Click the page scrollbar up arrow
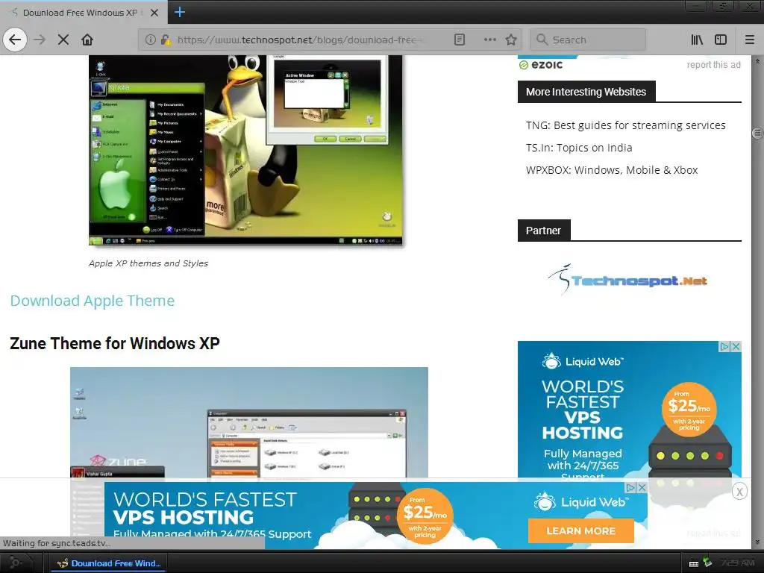Viewport: 764px width, 573px height. click(x=757, y=61)
